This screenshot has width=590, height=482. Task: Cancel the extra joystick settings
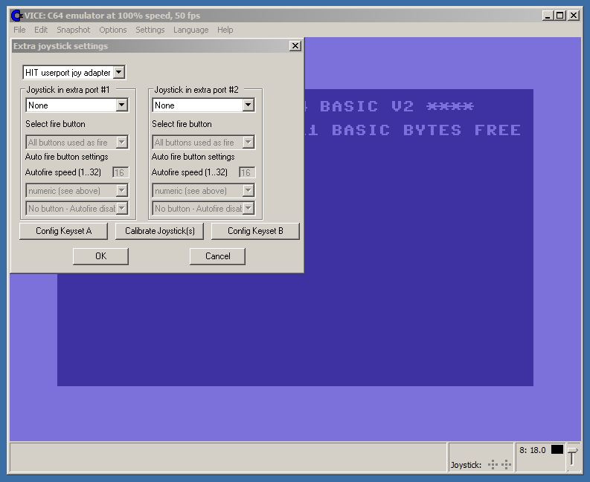pyautogui.click(x=217, y=256)
